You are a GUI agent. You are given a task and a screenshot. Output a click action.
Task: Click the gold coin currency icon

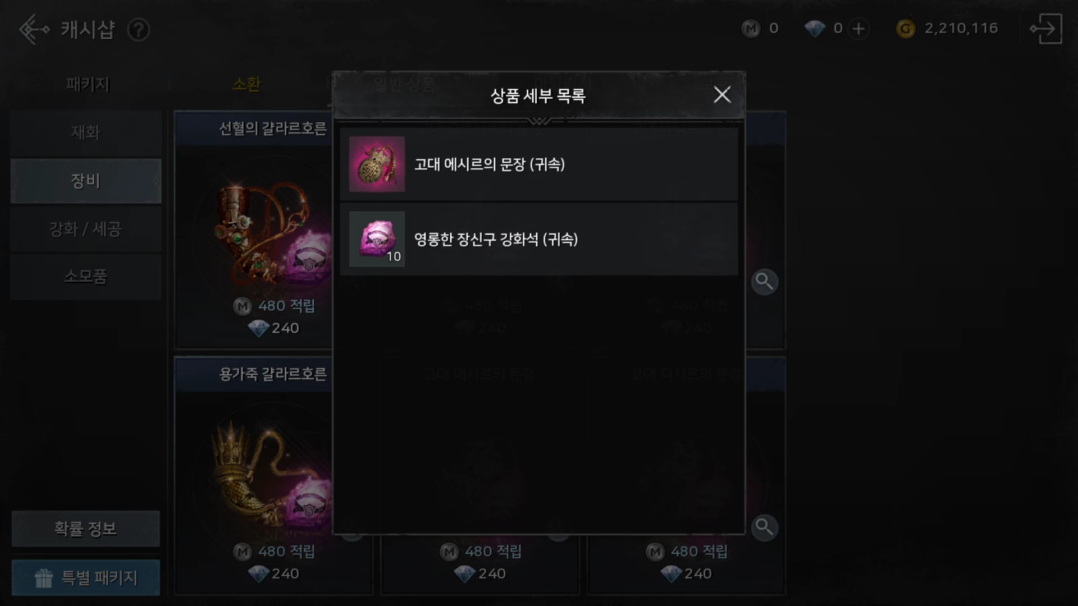pyautogui.click(x=905, y=29)
